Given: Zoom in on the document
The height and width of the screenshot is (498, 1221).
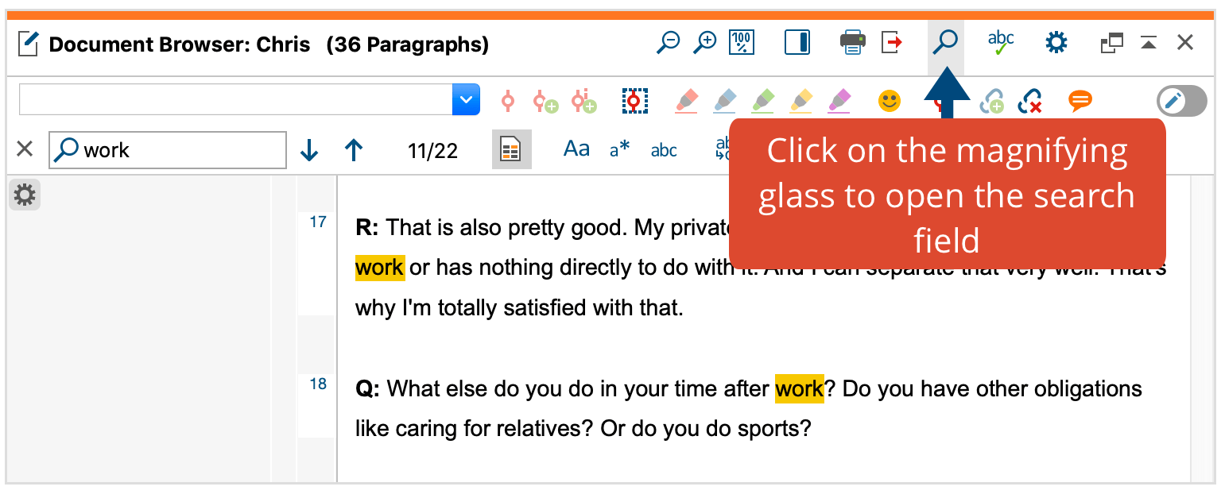Looking at the screenshot, I should click(x=705, y=42).
